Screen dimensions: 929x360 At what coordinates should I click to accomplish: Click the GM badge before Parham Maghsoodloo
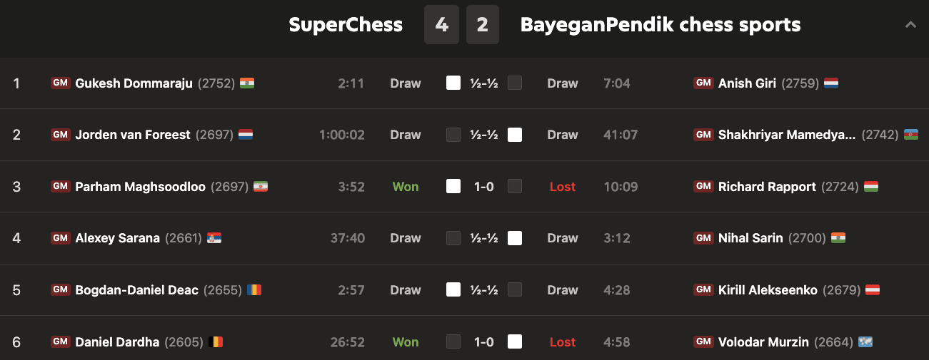60,187
